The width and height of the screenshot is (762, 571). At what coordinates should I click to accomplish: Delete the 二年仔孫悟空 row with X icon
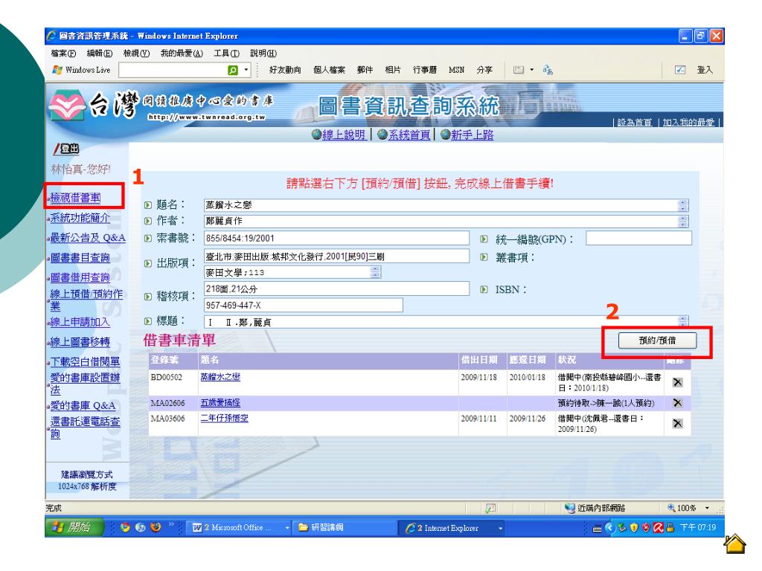pyautogui.click(x=677, y=423)
